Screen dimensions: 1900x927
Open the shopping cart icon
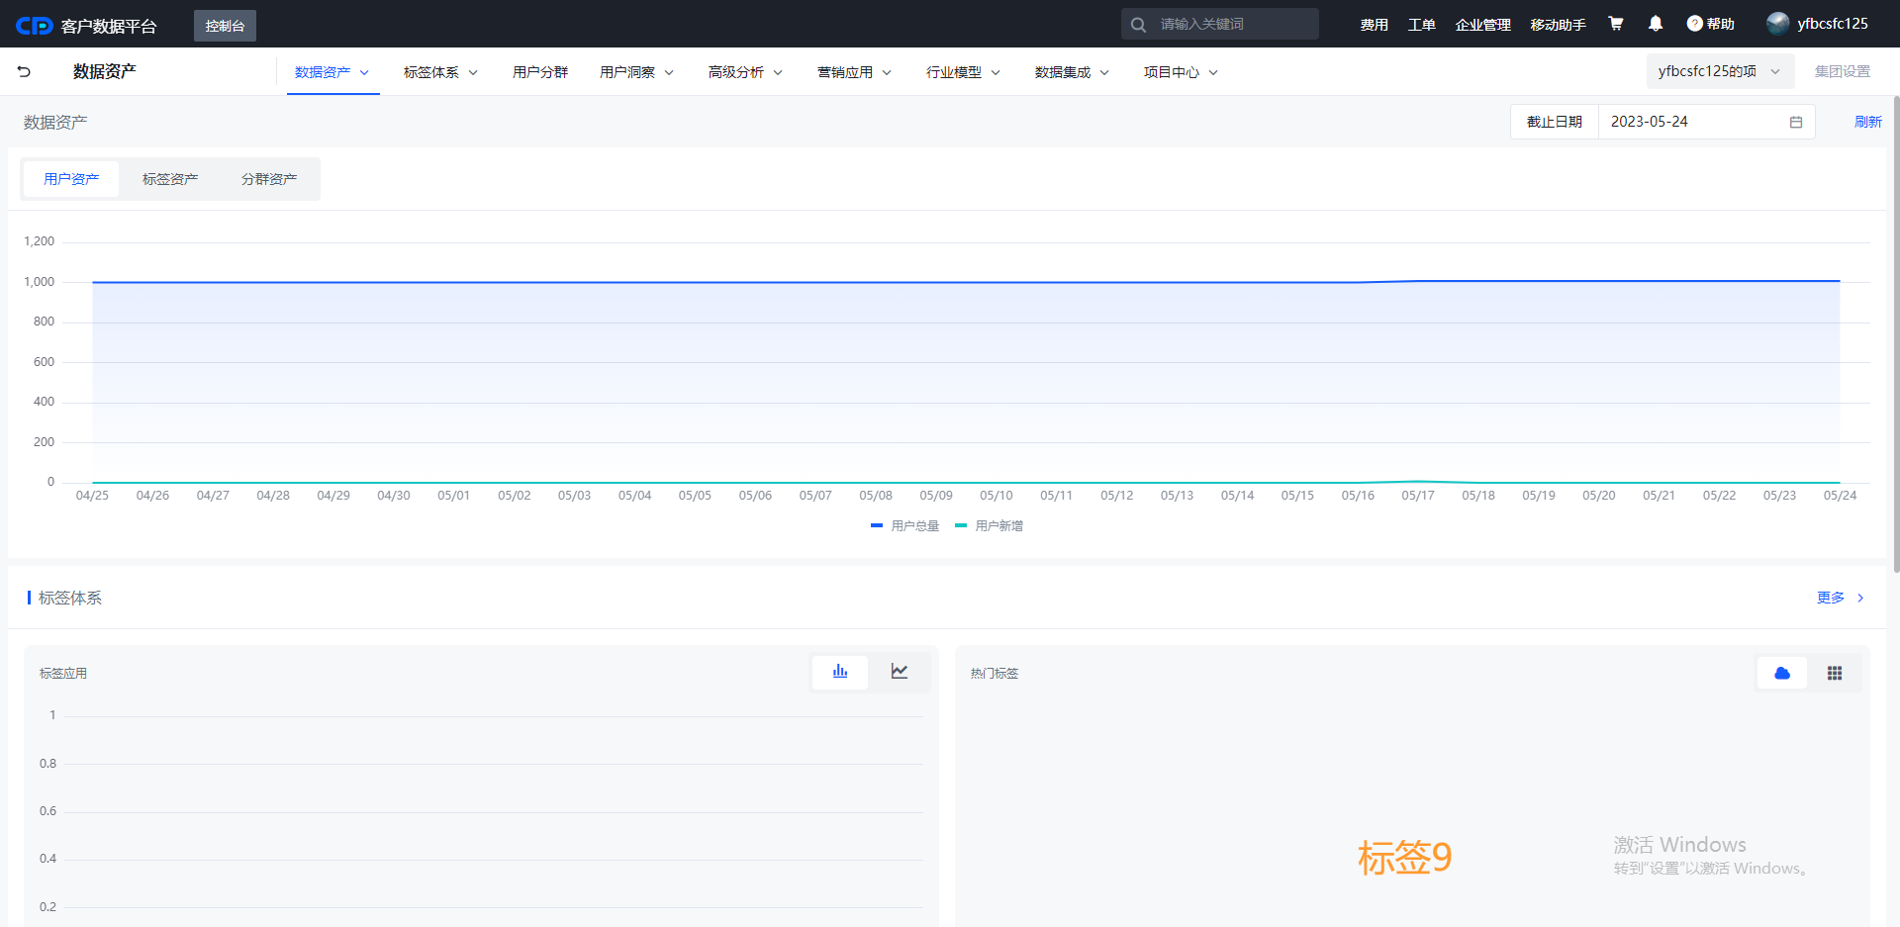(1616, 24)
